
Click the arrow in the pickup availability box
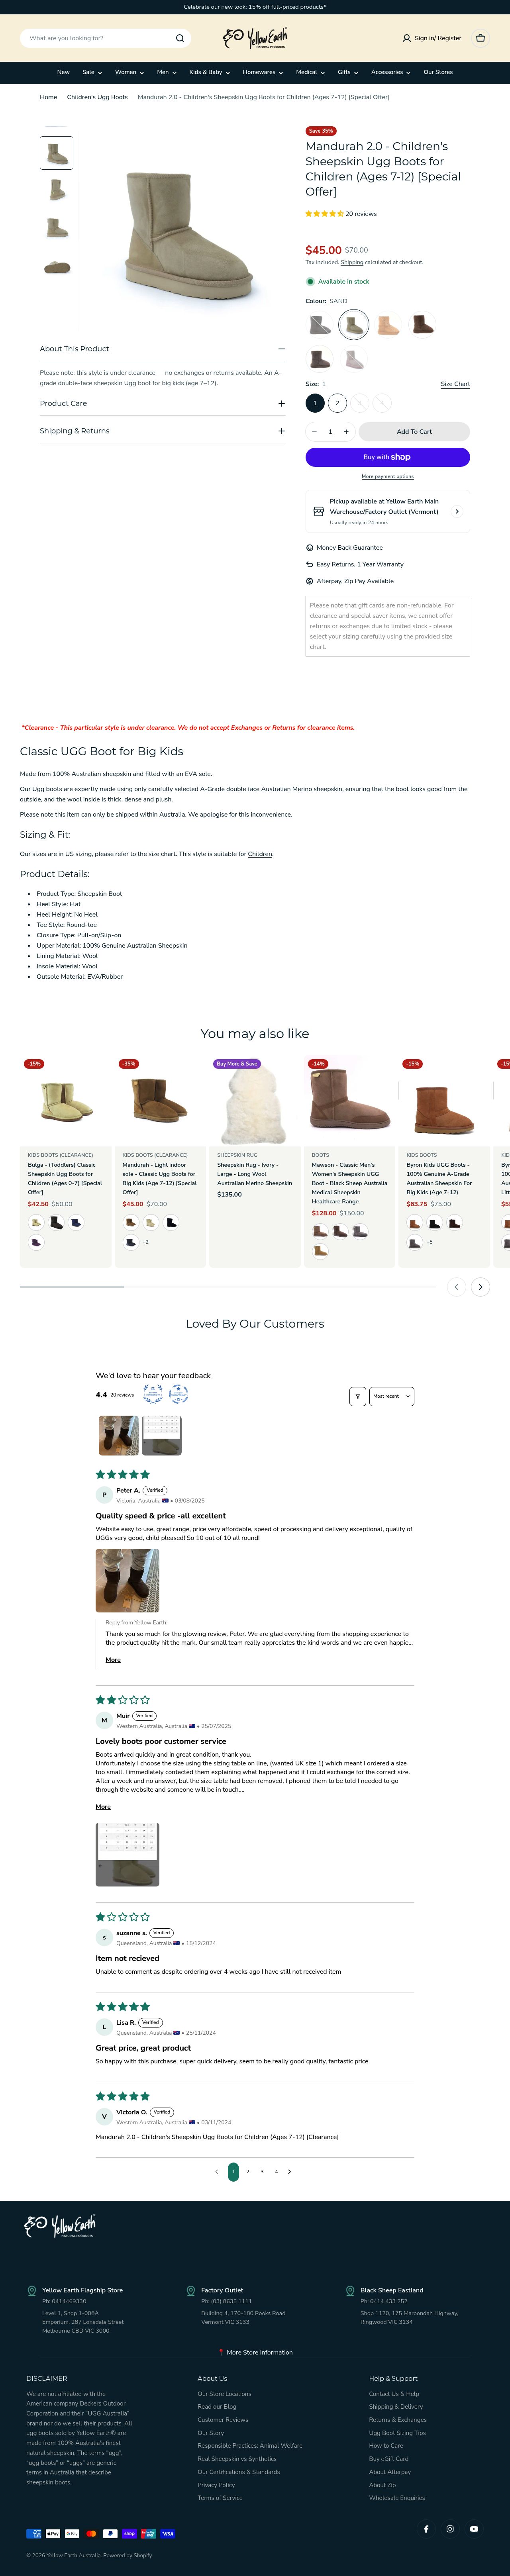click(x=457, y=511)
